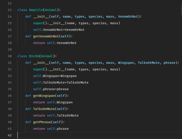Click the class name Reptile
This screenshot has width=182, height=139.
pos(36,10)
